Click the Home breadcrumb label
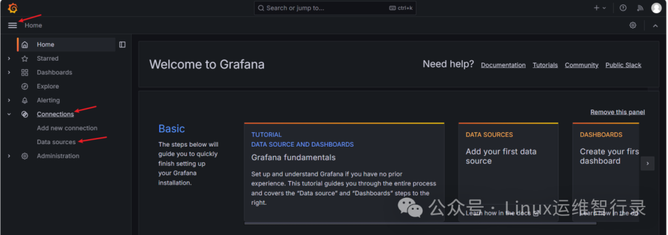668x235 pixels. pos(33,25)
